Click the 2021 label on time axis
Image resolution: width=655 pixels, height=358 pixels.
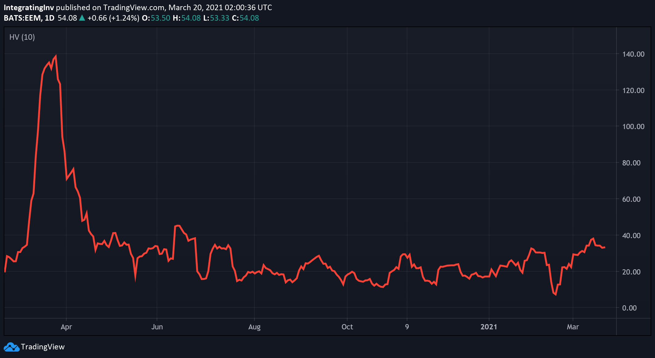coord(489,327)
